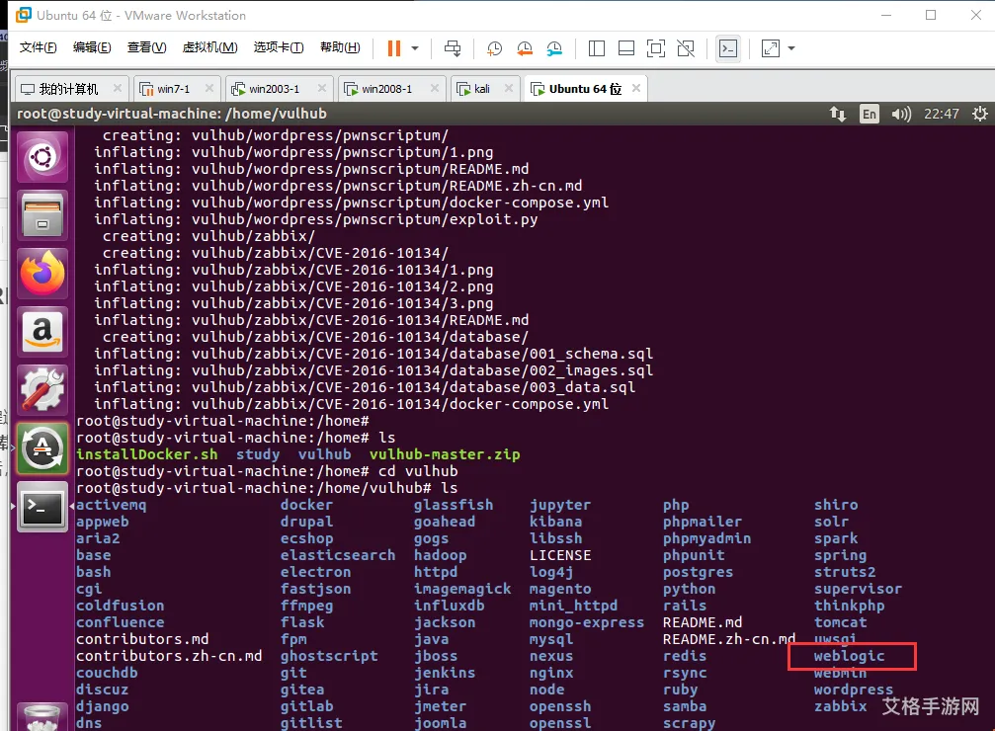This screenshot has height=731, width=995.
Task: Open the sound volume indicator
Action: pyautogui.click(x=900, y=114)
